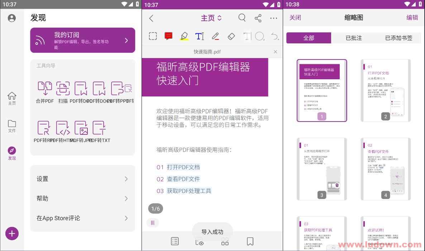Tap 编辑 in thumbnails header
425x251 pixels.
(412, 18)
